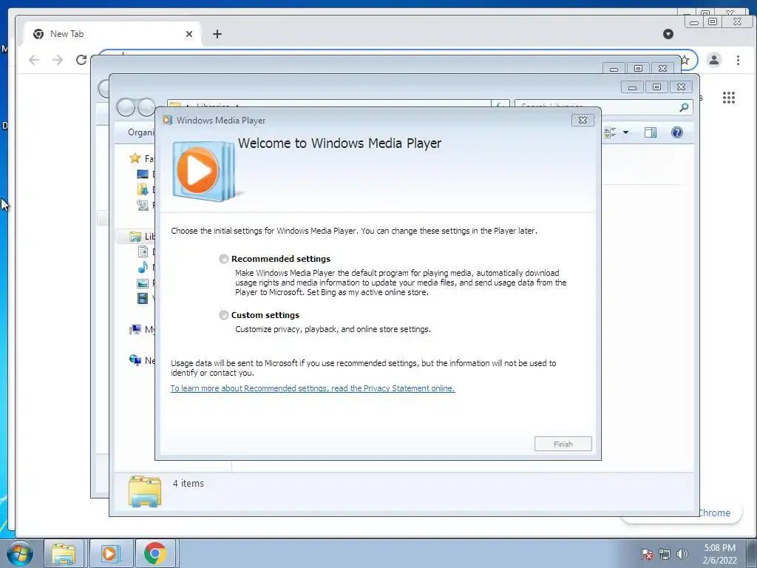The width and height of the screenshot is (757, 568).
Task: Close the Windows Media Player welcome dialog
Action: [583, 121]
